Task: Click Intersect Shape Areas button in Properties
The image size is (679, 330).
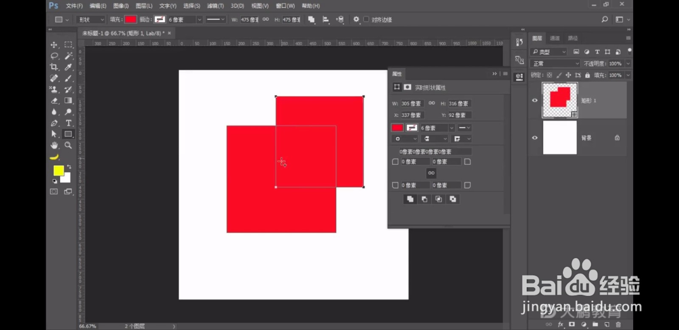Action: tap(439, 199)
